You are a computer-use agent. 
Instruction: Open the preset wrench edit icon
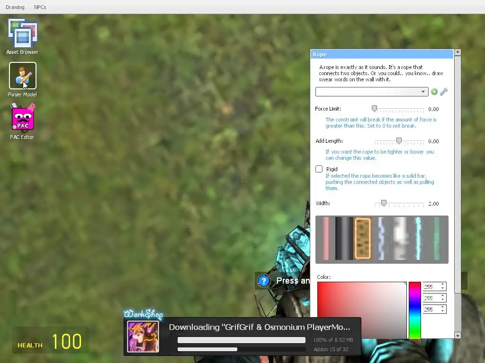[444, 92]
